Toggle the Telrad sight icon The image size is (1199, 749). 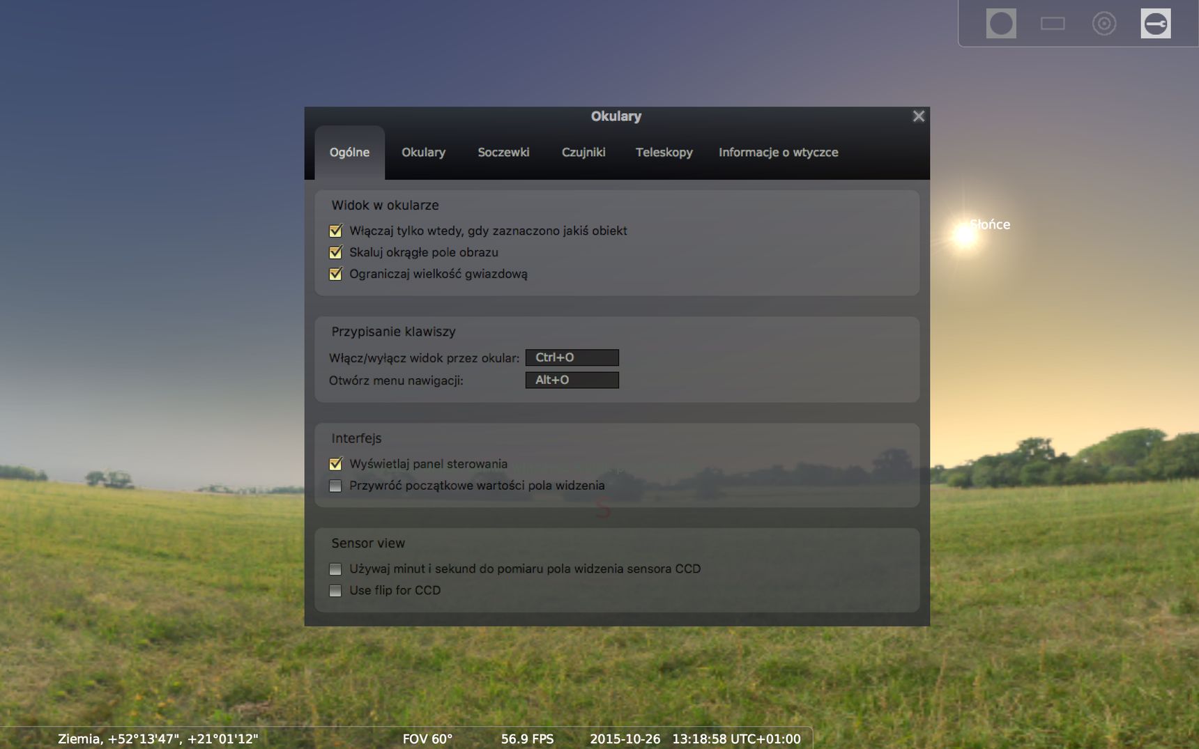[1104, 24]
